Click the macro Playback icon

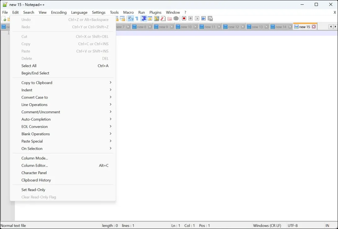point(197,19)
